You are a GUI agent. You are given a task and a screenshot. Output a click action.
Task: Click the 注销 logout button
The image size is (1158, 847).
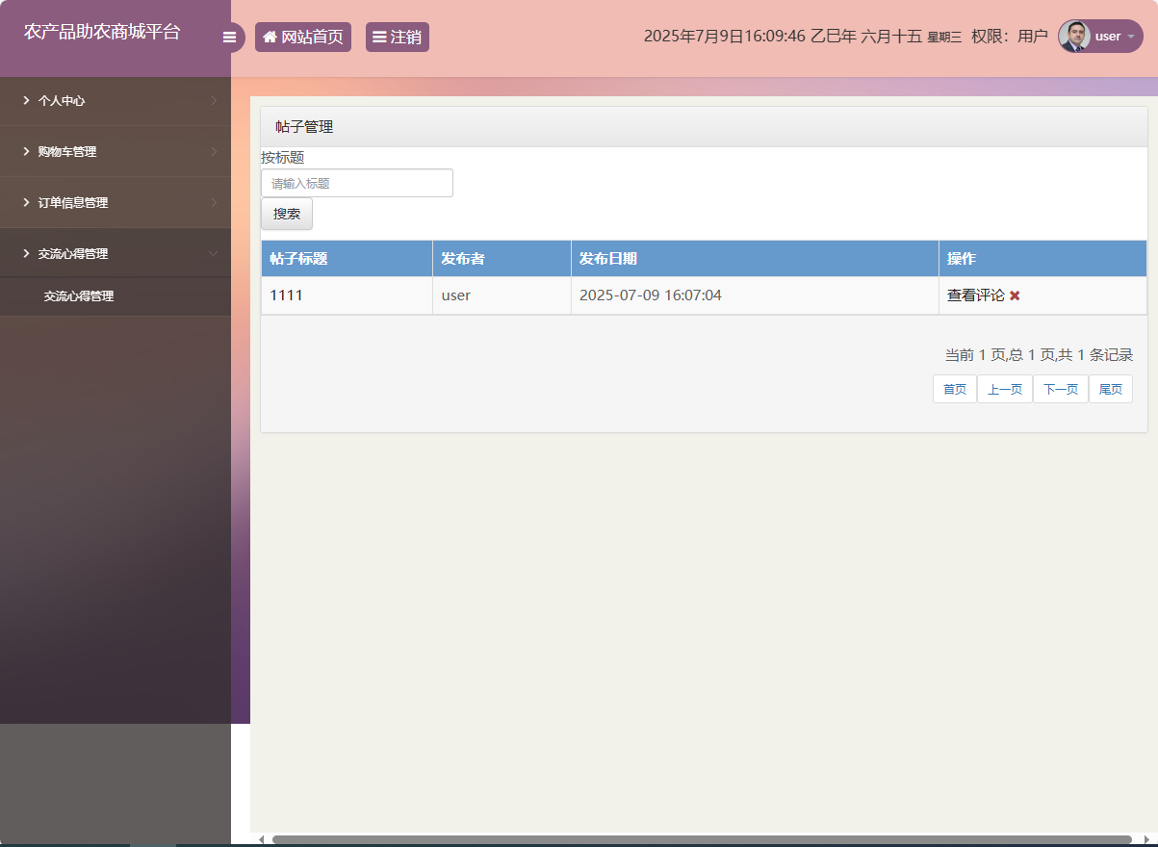coord(398,38)
